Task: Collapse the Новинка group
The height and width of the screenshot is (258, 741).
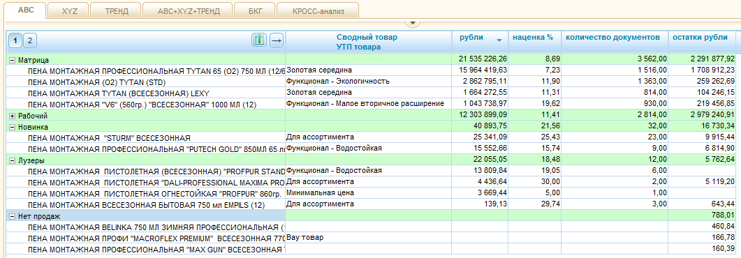Action: (x=12, y=127)
